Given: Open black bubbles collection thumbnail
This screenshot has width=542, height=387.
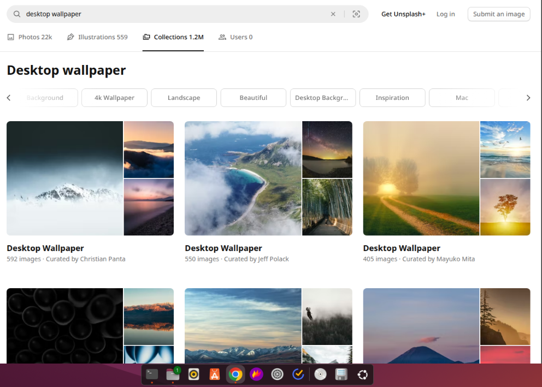Looking at the screenshot, I should (x=64, y=325).
